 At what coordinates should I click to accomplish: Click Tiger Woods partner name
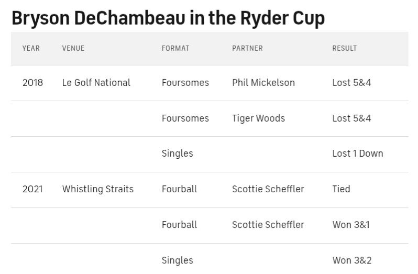(259, 118)
